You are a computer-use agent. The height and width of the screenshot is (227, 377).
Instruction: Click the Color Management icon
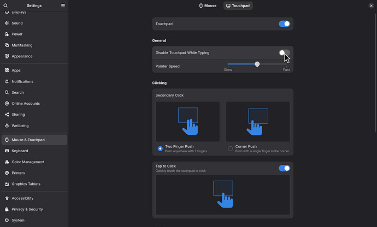(x=7, y=162)
